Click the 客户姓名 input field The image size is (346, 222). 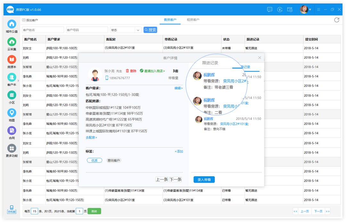pyautogui.click(x=42, y=30)
